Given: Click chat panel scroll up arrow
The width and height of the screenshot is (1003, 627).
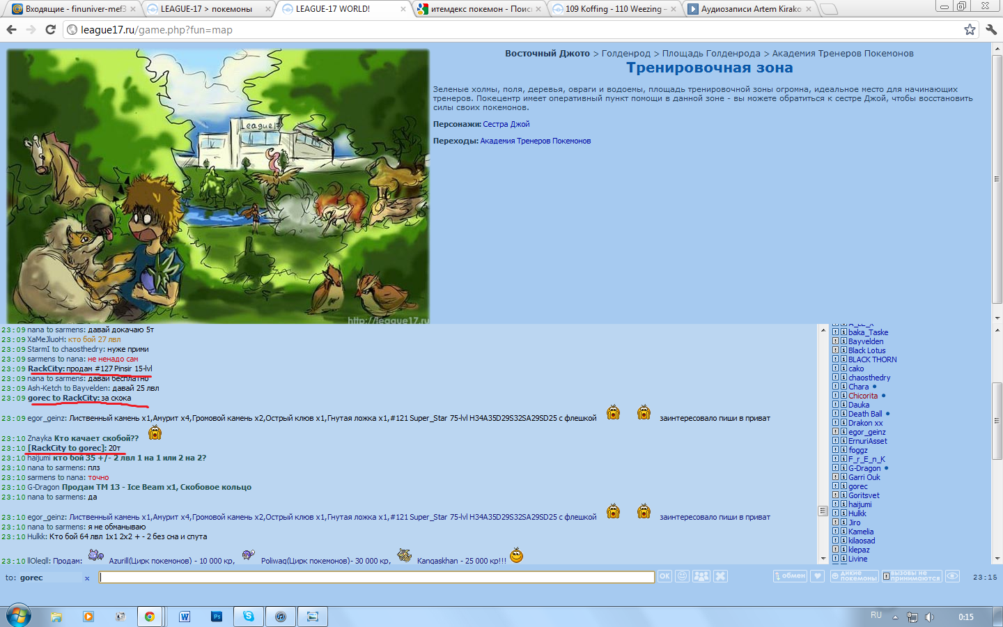Looking at the screenshot, I should click(x=823, y=330).
